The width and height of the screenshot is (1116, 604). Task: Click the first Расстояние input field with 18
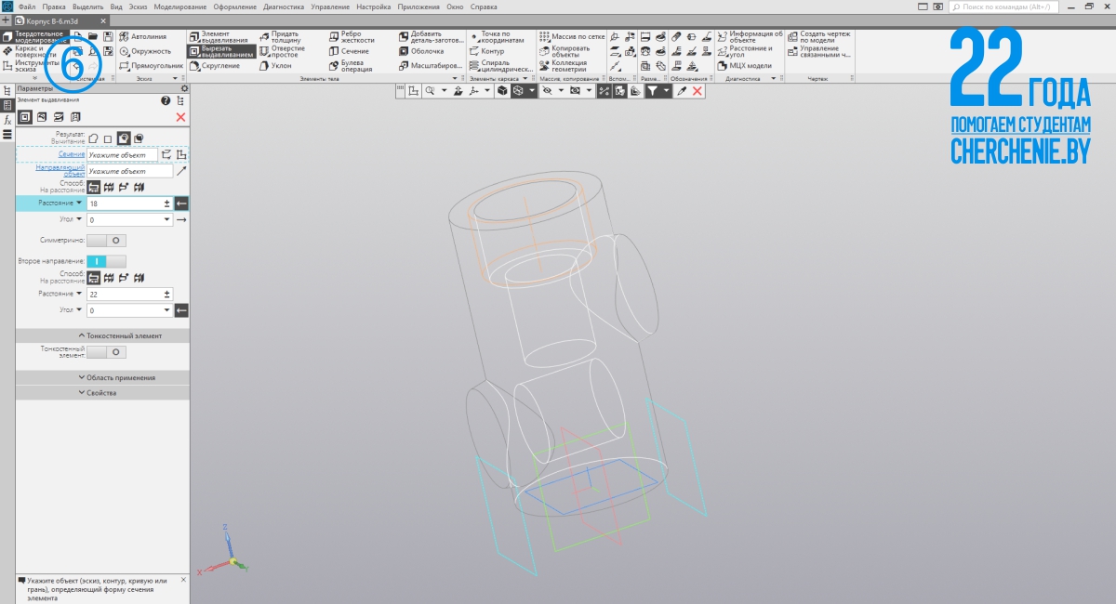pyautogui.click(x=125, y=203)
